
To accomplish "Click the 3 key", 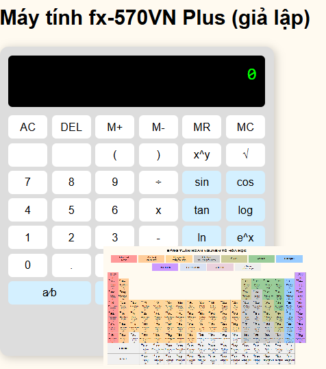I will coord(114,236).
